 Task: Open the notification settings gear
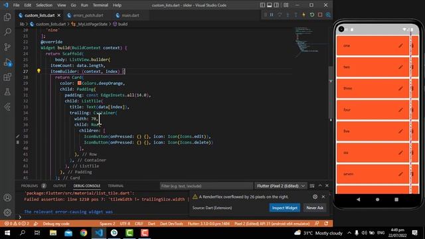pyautogui.click(x=315, y=197)
